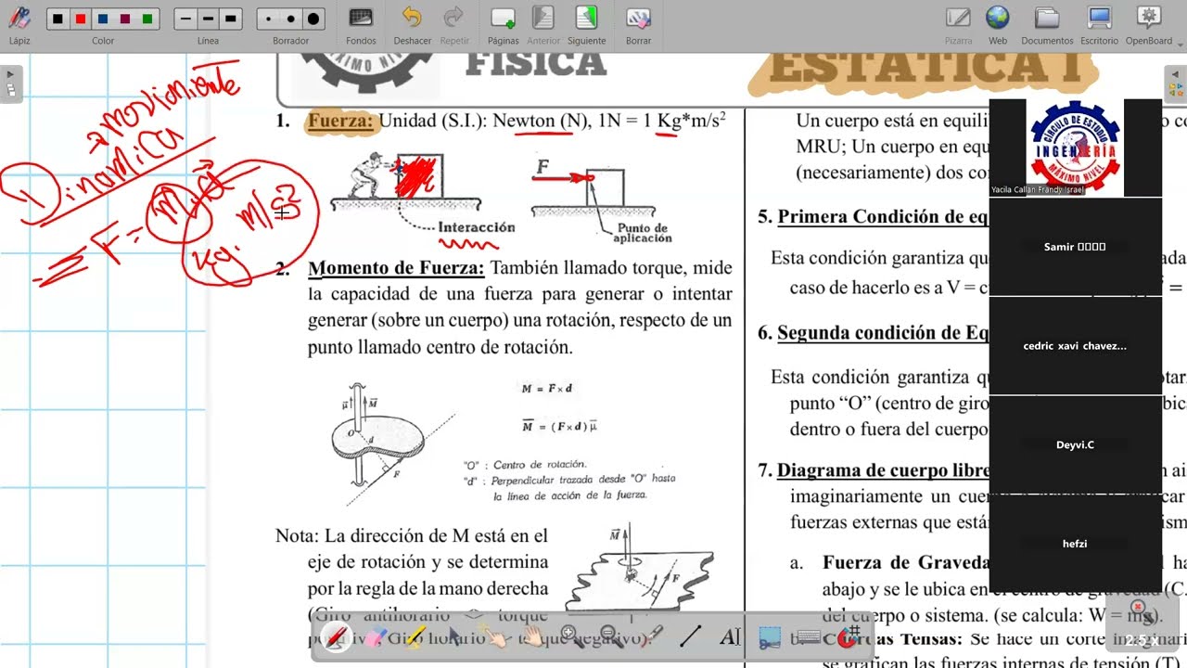Choose the purple pen color swatch
Image resolution: width=1187 pixels, height=668 pixels.
pos(125,19)
